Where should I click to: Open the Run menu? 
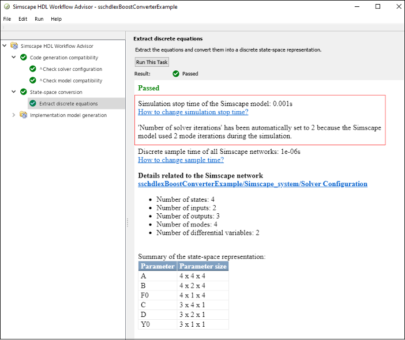[x=39, y=19]
